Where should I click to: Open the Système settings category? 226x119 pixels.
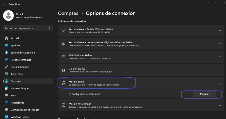point(15,46)
